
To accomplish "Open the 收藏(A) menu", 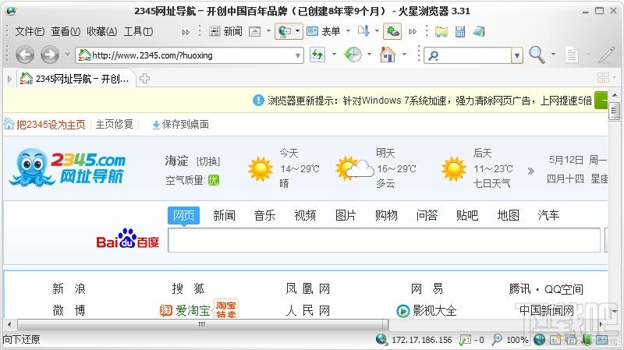I will [102, 31].
